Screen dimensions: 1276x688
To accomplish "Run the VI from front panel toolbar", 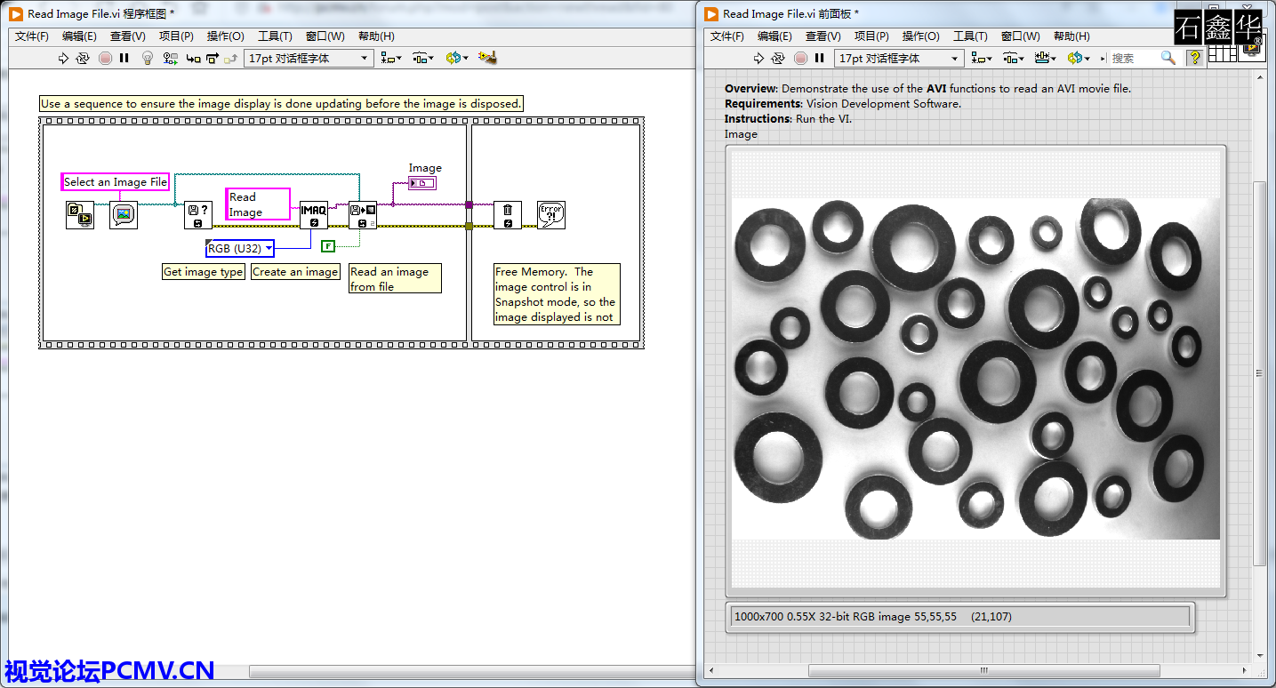I will pyautogui.click(x=758, y=58).
